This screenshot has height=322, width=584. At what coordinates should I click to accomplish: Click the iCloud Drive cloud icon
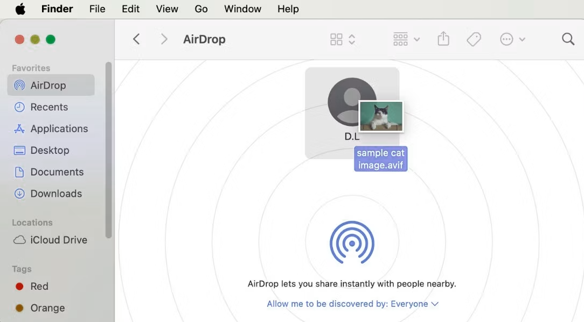coord(19,240)
